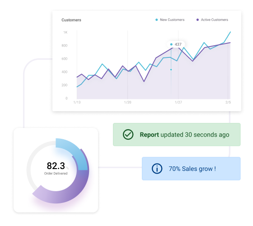Click the 2/5 x-axis date label

point(228,102)
